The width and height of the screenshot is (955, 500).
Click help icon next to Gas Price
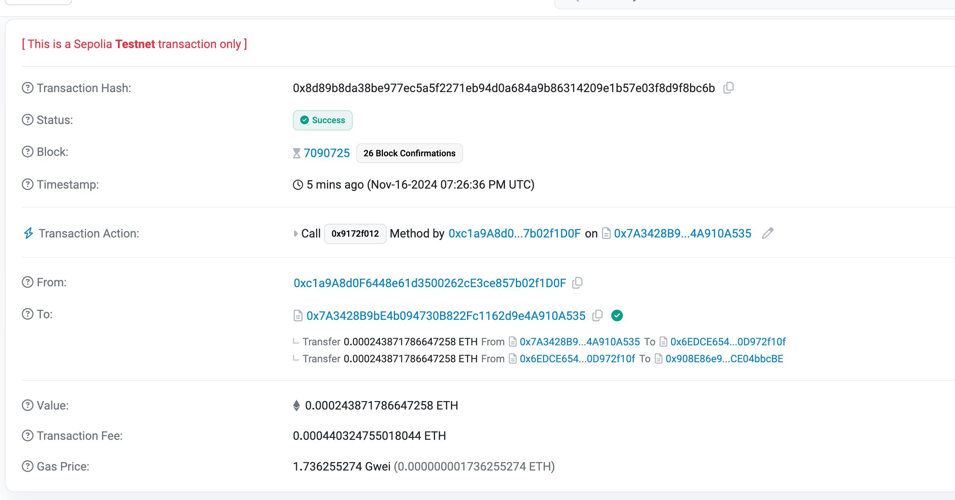coord(27,466)
